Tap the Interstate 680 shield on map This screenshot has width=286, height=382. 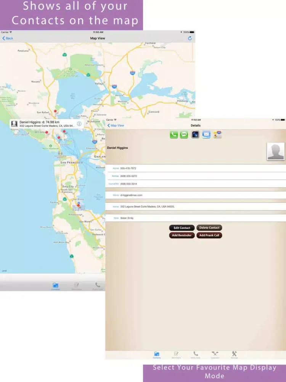pyautogui.click(x=132, y=73)
